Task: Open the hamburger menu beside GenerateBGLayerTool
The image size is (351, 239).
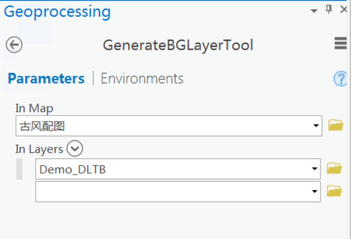Action: [340, 43]
